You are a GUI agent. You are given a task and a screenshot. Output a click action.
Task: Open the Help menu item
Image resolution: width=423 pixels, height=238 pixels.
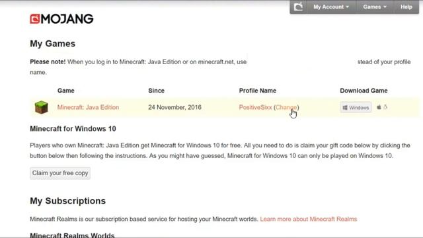coord(406,7)
